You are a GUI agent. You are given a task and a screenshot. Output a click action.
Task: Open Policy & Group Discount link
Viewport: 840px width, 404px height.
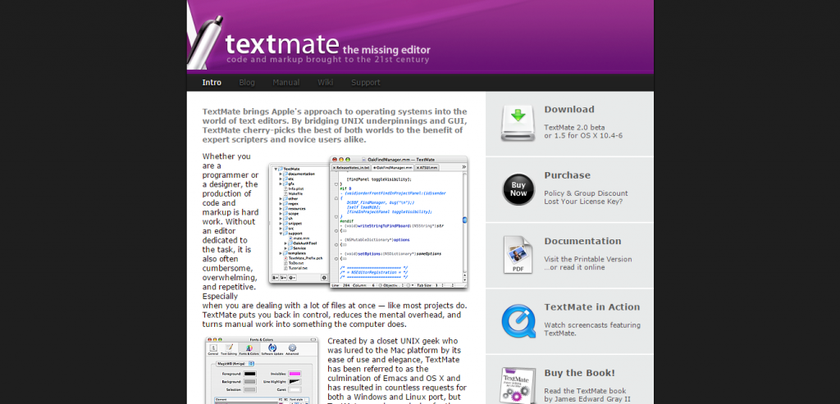[x=586, y=193]
